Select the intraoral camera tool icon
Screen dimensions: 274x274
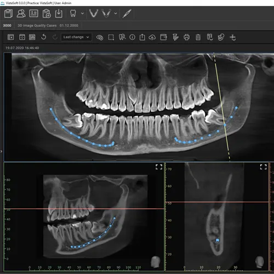pyautogui.click(x=127, y=14)
